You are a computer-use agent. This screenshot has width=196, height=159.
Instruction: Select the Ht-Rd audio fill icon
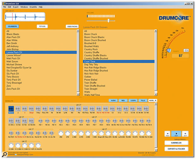115,121
